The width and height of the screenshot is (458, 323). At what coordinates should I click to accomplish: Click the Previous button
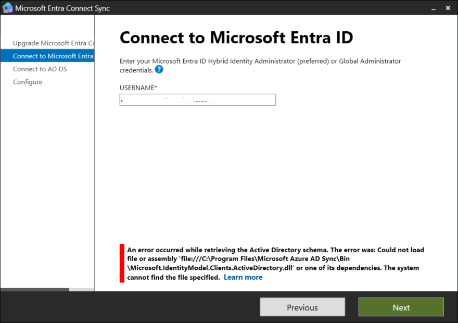pos(302,307)
